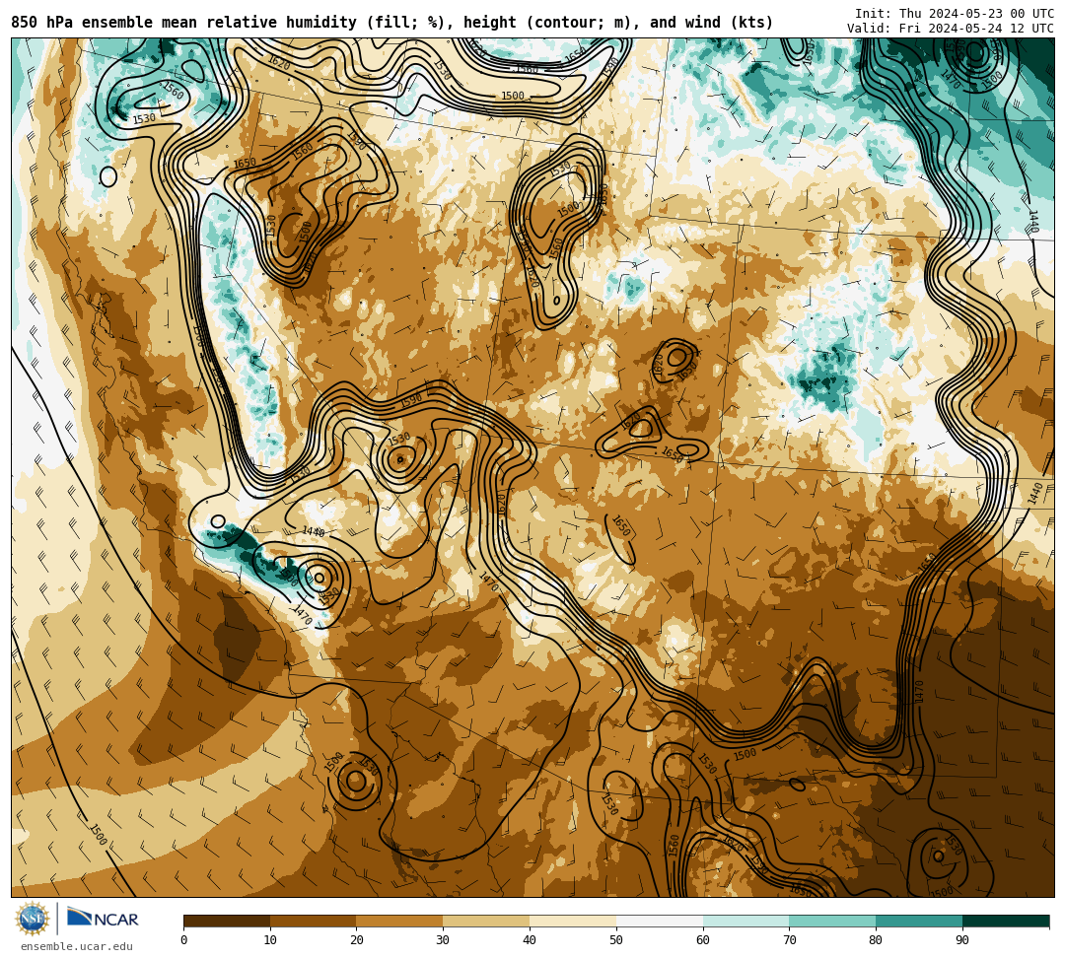Click the 'Init: Thu 2024-05-23 00 UTC' text
1065x959 pixels.
(955, 14)
